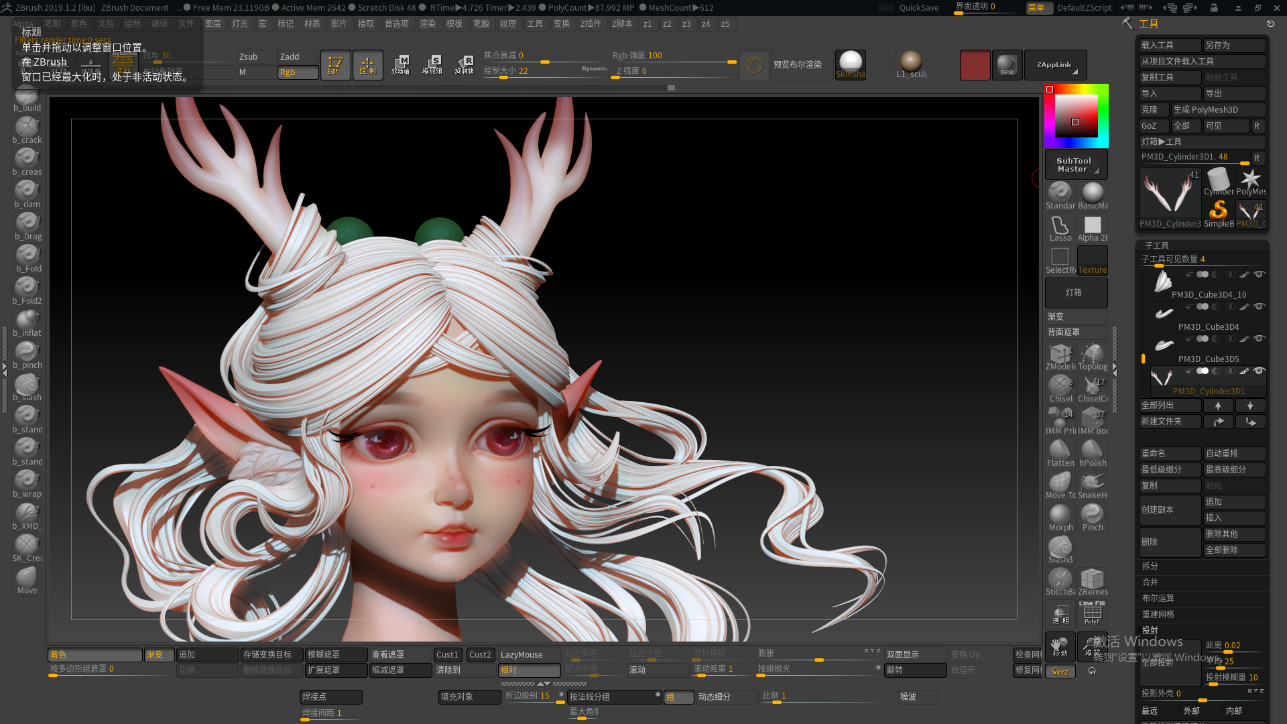
Task: Select the ZRemesher icon
Action: (1093, 582)
